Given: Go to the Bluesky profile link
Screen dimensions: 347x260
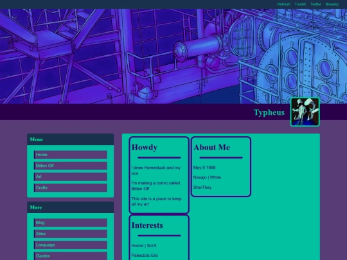Looking at the screenshot, I should (x=332, y=4).
